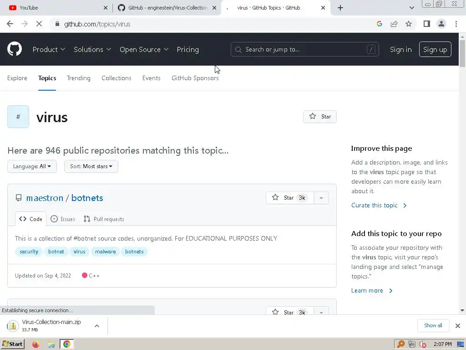Open the Pricing page
This screenshot has width=466, height=350.
188,49
